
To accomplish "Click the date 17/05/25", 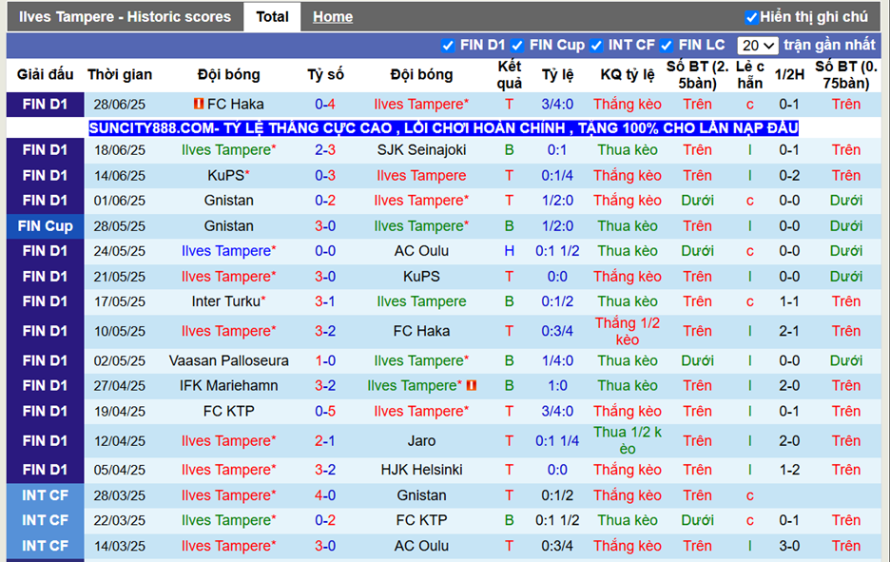I will [120, 301].
